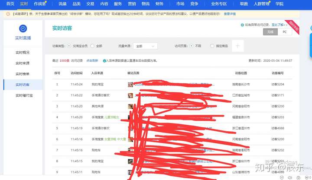Click location 湖南省长沙市

coord(241,85)
